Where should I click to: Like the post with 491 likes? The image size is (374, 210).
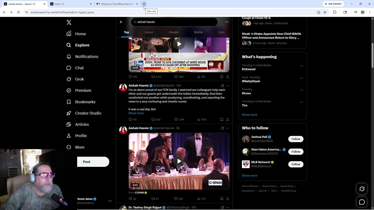pyautogui.click(x=179, y=199)
